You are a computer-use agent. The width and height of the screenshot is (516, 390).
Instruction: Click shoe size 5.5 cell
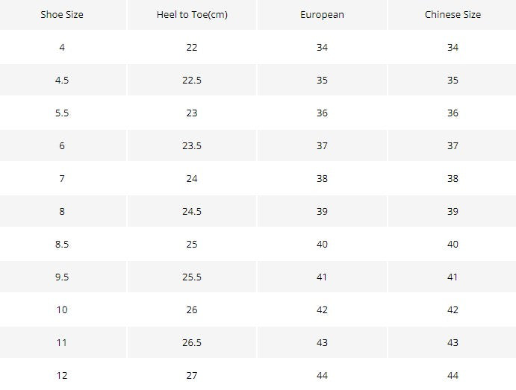click(x=62, y=113)
